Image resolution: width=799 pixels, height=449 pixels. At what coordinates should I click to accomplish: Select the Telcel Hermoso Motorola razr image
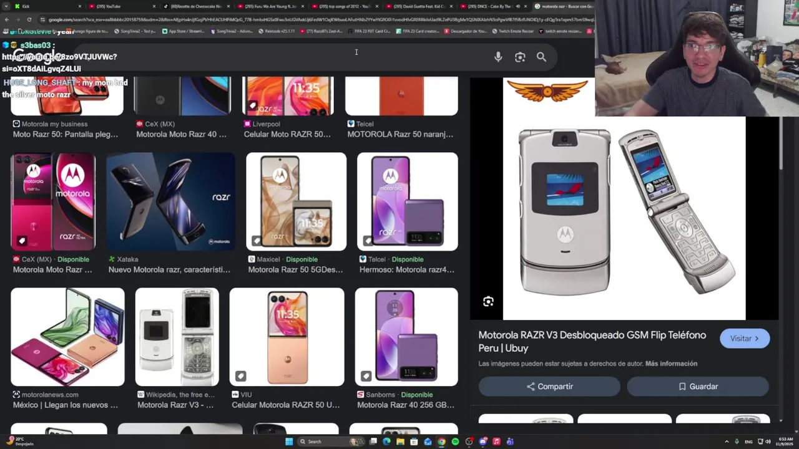point(407,201)
